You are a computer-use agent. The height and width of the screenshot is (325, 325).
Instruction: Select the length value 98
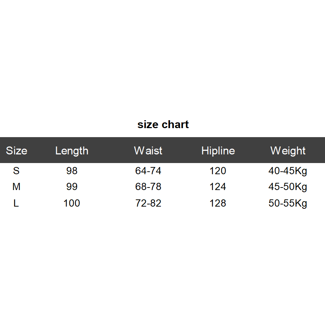(72, 171)
